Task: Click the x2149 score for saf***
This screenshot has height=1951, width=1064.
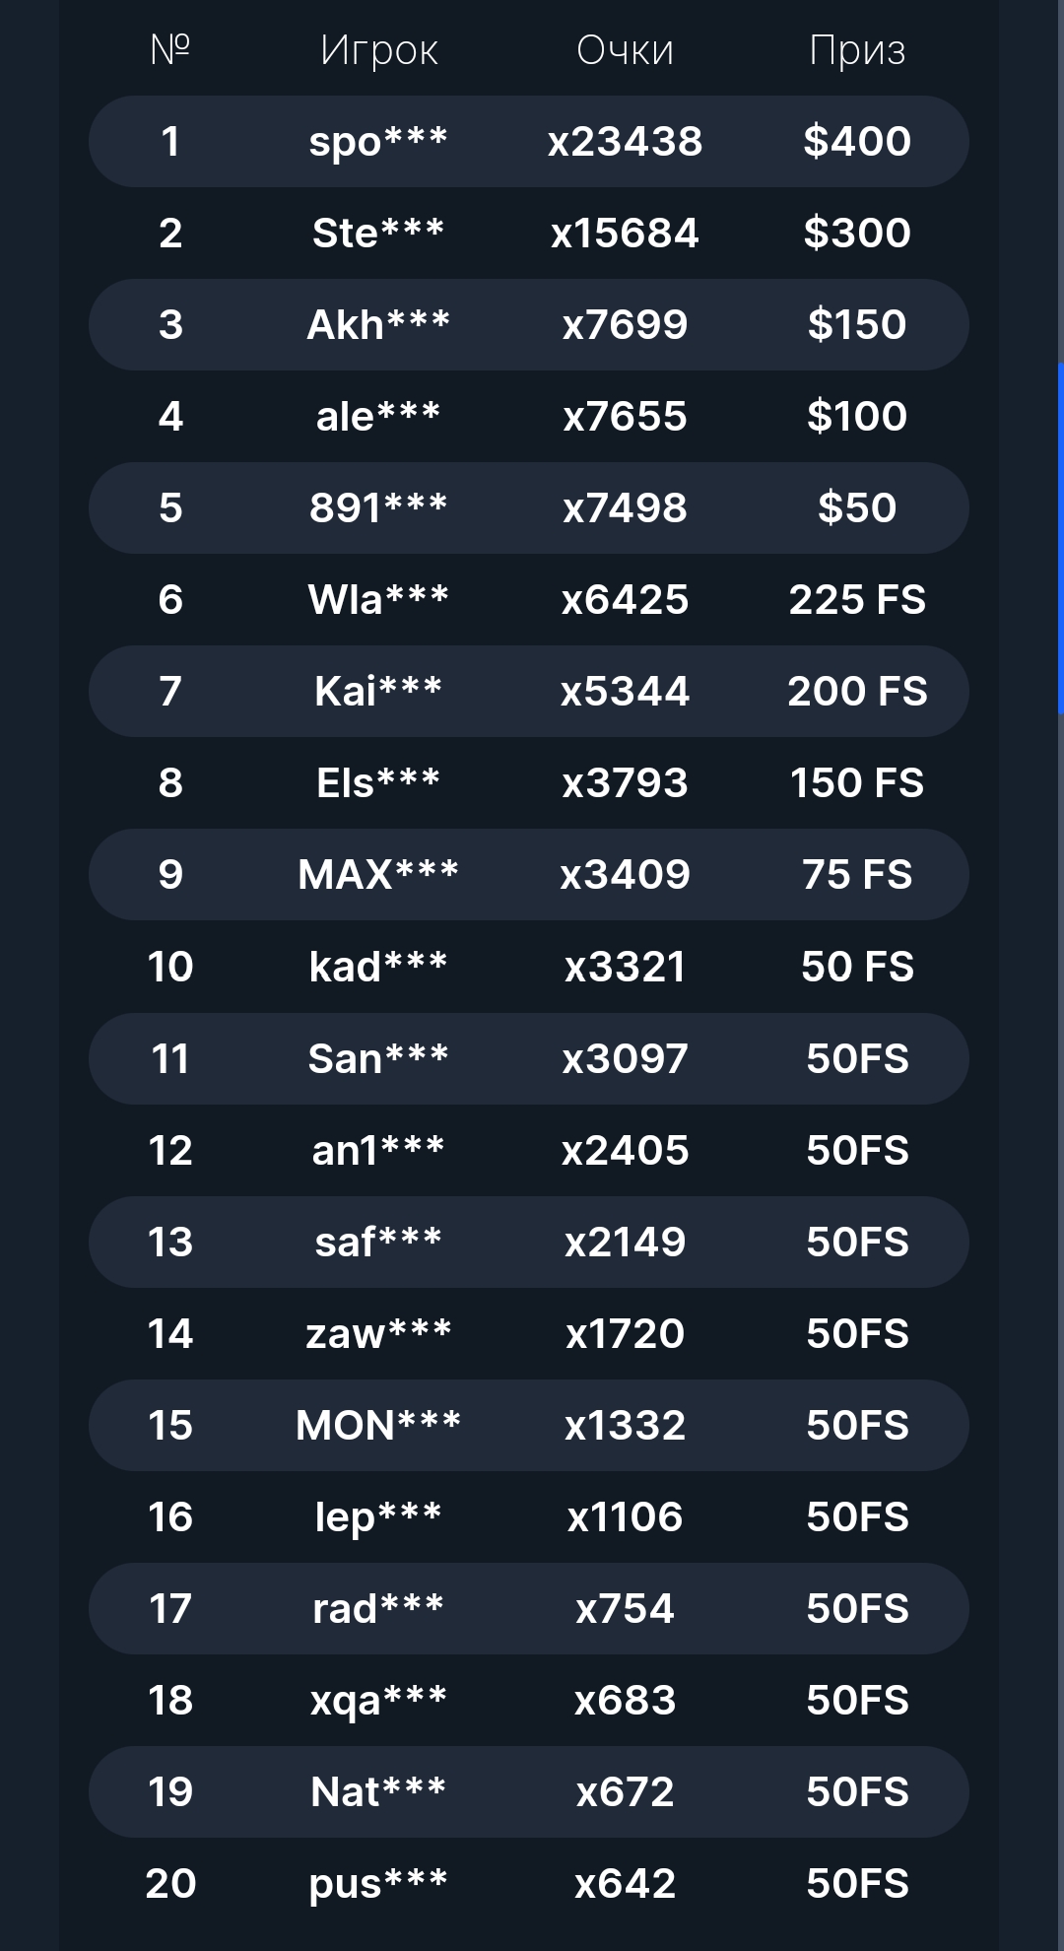Action: click(625, 1243)
